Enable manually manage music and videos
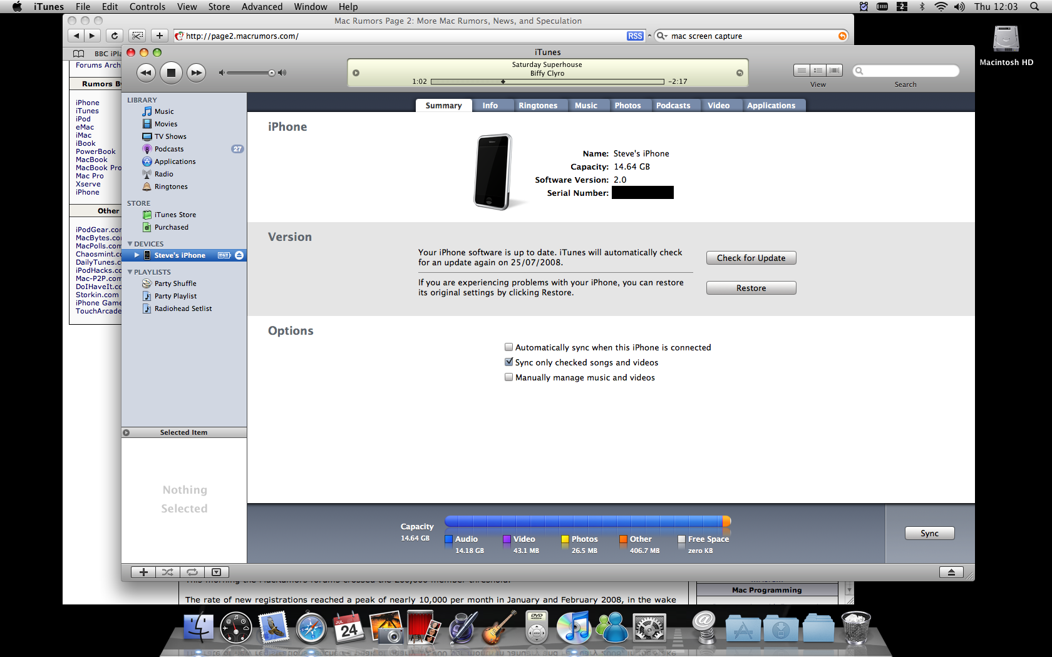Image resolution: width=1052 pixels, height=657 pixels. (x=508, y=377)
